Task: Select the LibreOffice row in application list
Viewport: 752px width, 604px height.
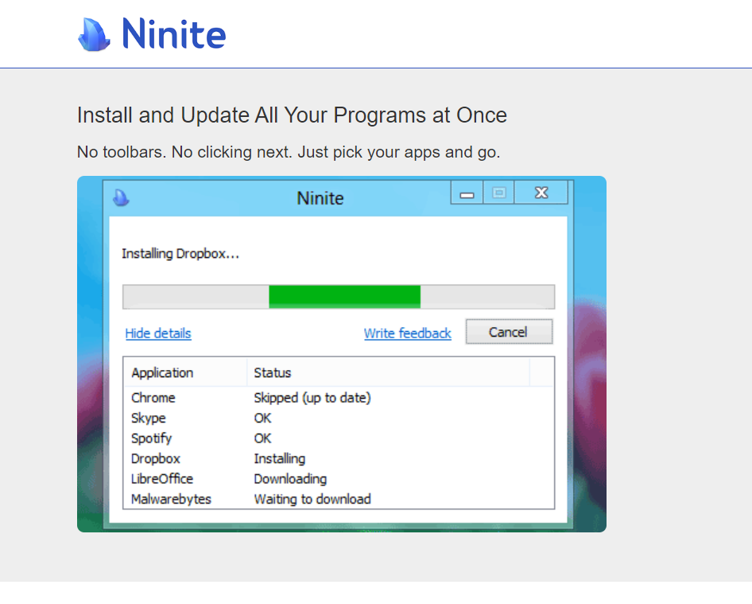Action: (x=339, y=479)
